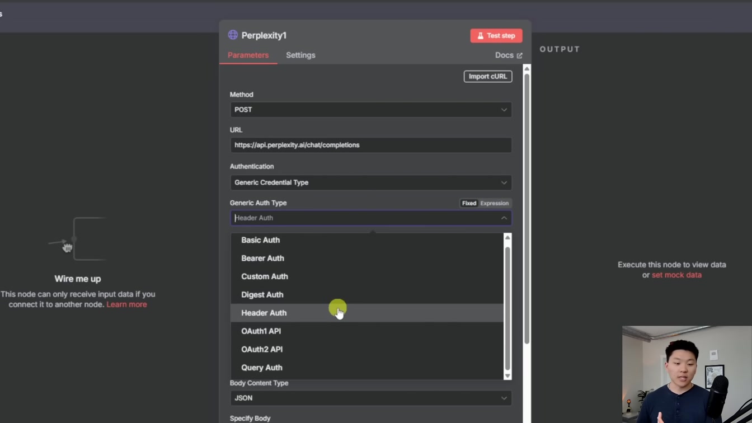Click the Test step button
Image resolution: width=752 pixels, height=423 pixels.
496,36
